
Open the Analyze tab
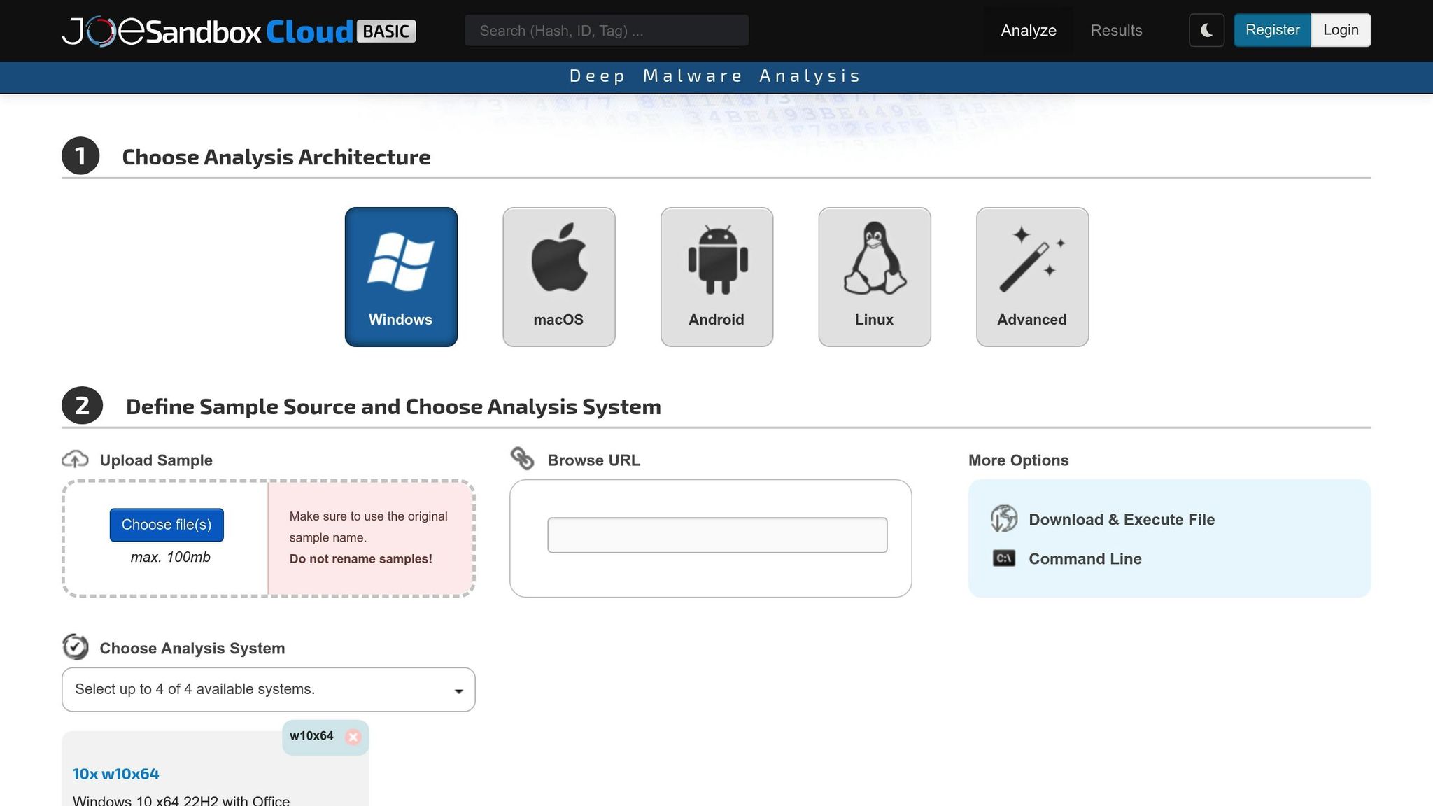coord(1029,31)
